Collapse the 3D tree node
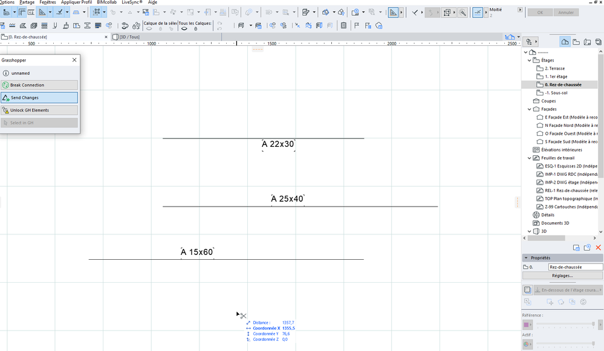 (529, 231)
